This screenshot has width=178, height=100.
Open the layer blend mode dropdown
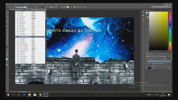coord(152,56)
